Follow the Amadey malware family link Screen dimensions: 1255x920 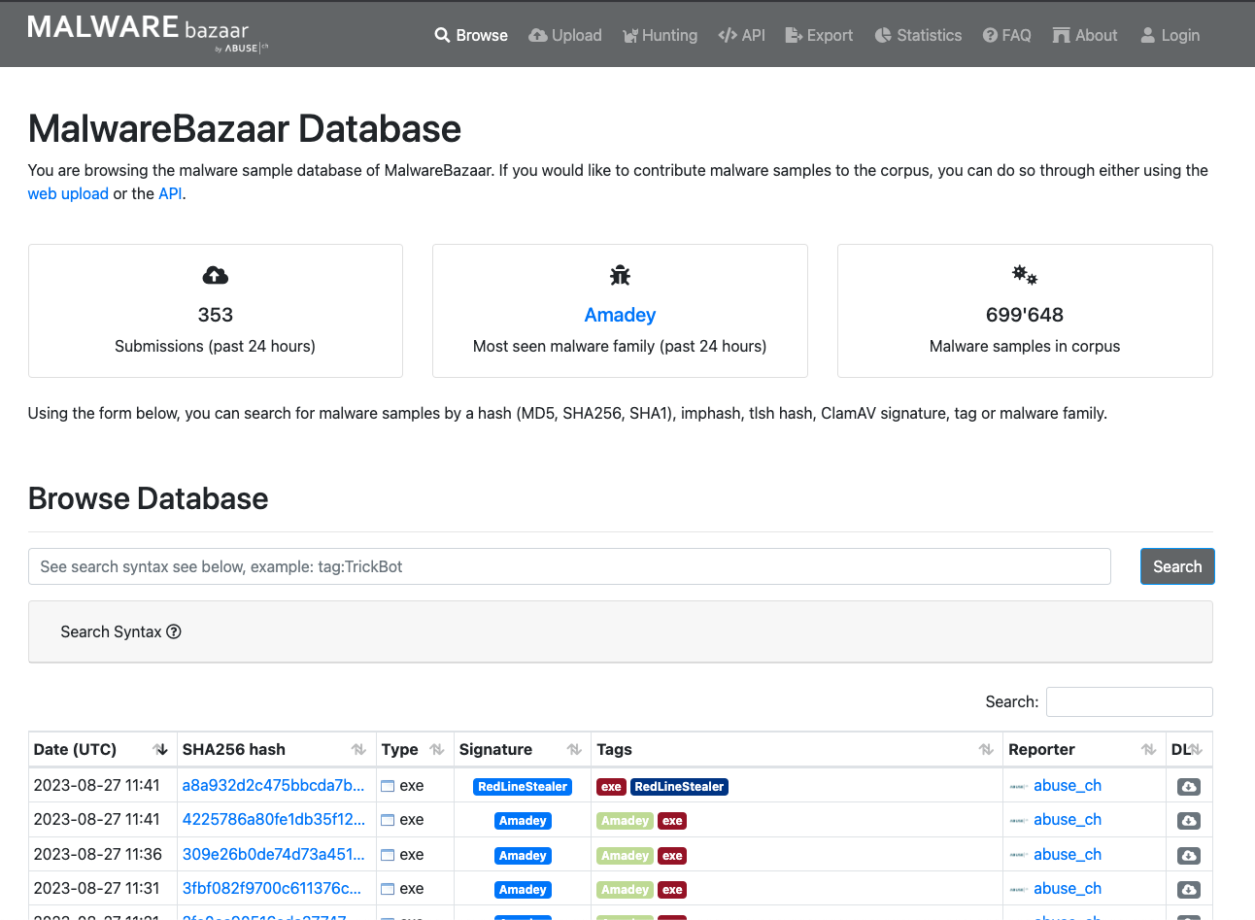click(x=620, y=315)
